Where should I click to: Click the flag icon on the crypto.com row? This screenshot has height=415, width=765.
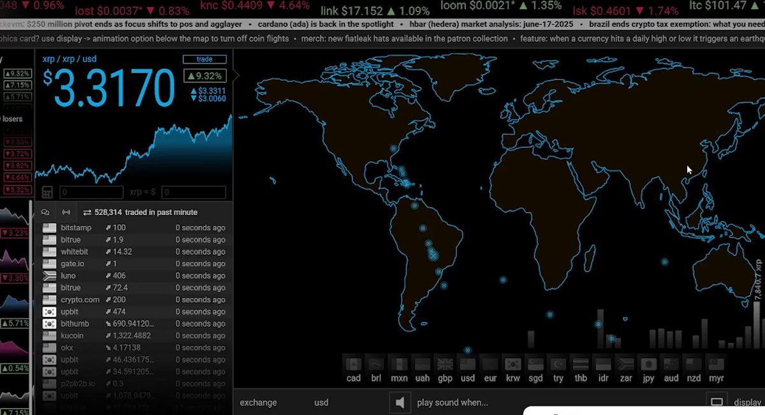click(x=49, y=300)
